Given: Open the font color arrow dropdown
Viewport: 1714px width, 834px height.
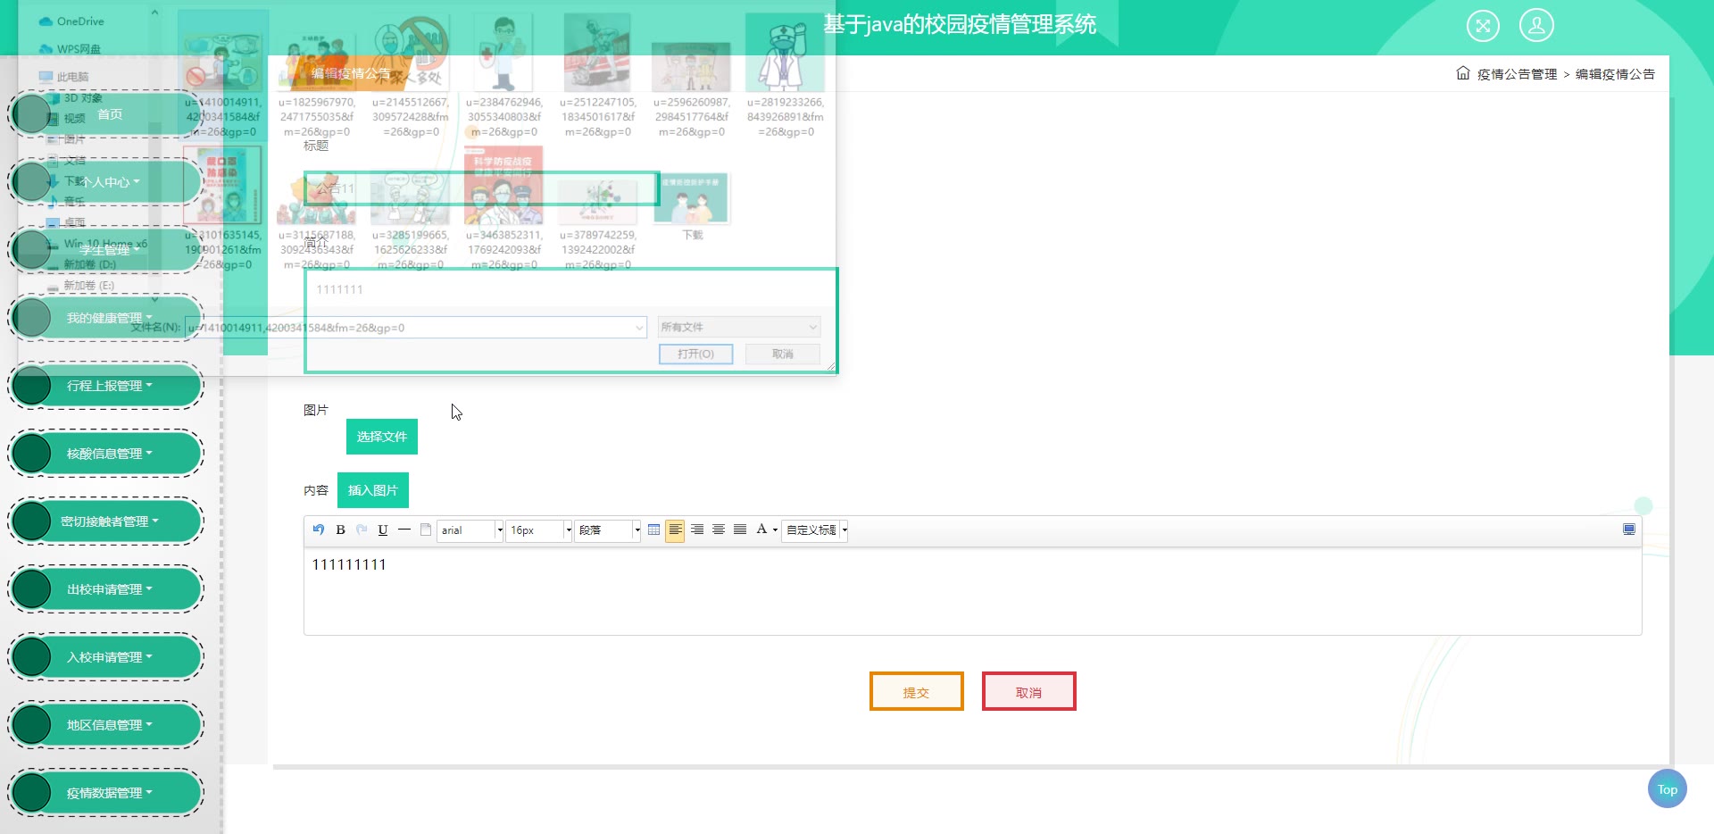Looking at the screenshot, I should pos(775,530).
